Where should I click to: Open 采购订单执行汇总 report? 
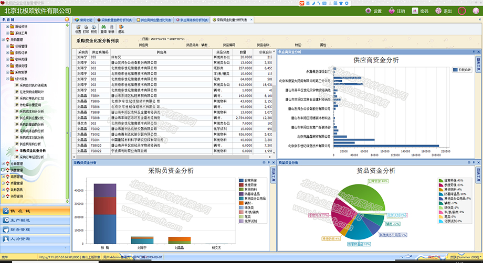31,98
